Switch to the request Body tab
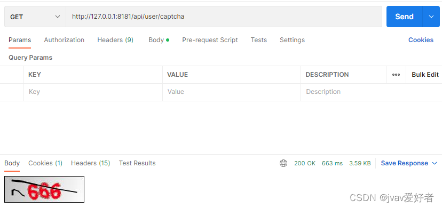442x208 pixels. click(159, 40)
